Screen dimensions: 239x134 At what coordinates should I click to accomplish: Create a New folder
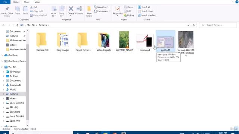[x=89, y=11]
